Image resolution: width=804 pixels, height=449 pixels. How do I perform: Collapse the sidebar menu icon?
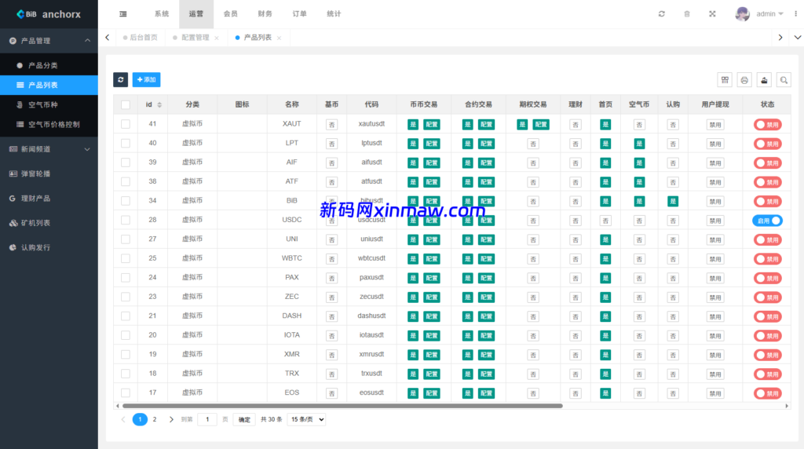pos(123,14)
